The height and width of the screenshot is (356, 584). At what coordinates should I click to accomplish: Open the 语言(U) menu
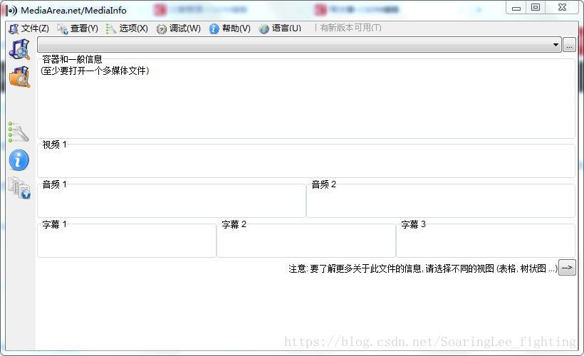[280, 28]
